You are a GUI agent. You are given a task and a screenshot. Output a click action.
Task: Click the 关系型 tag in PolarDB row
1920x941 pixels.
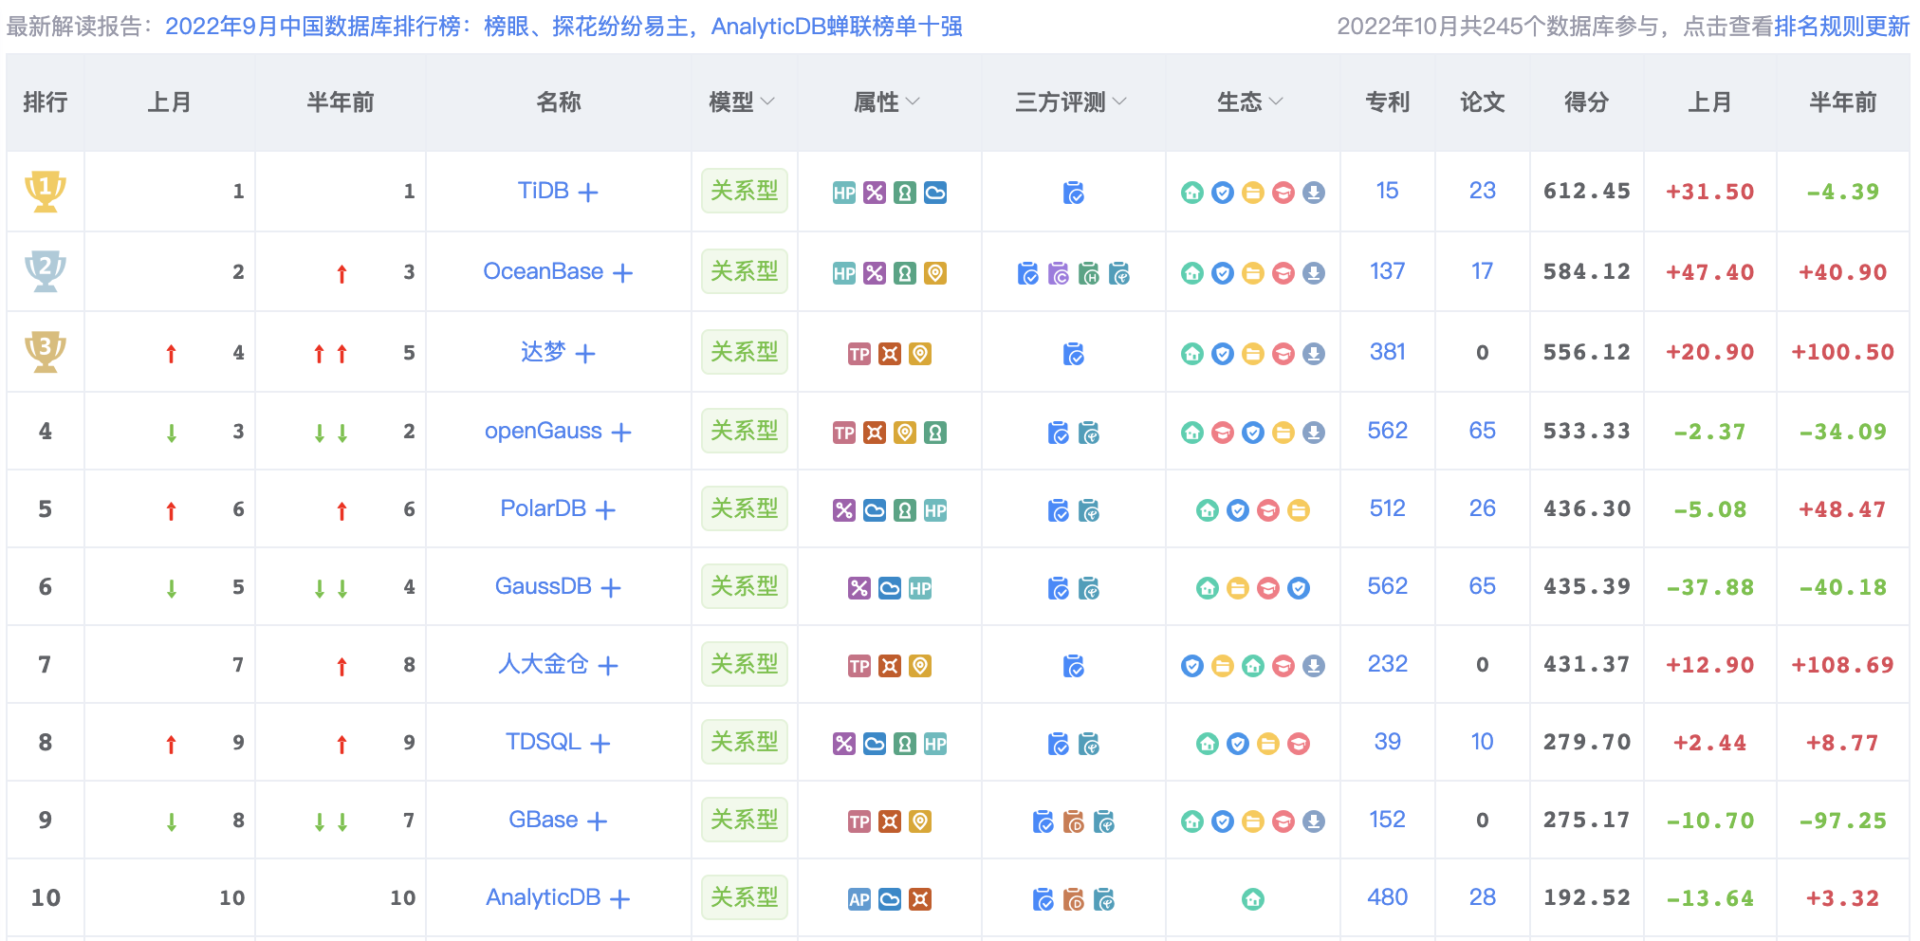point(745,508)
